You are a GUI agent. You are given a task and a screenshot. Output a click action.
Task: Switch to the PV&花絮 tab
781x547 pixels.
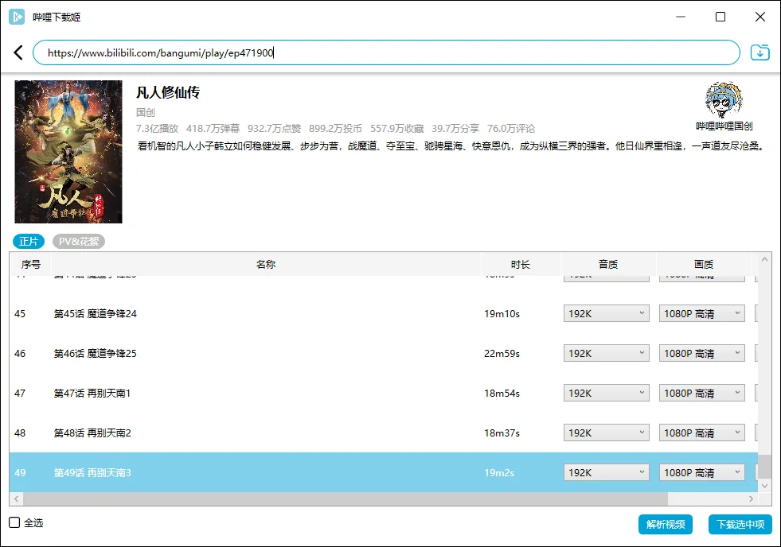coord(80,241)
